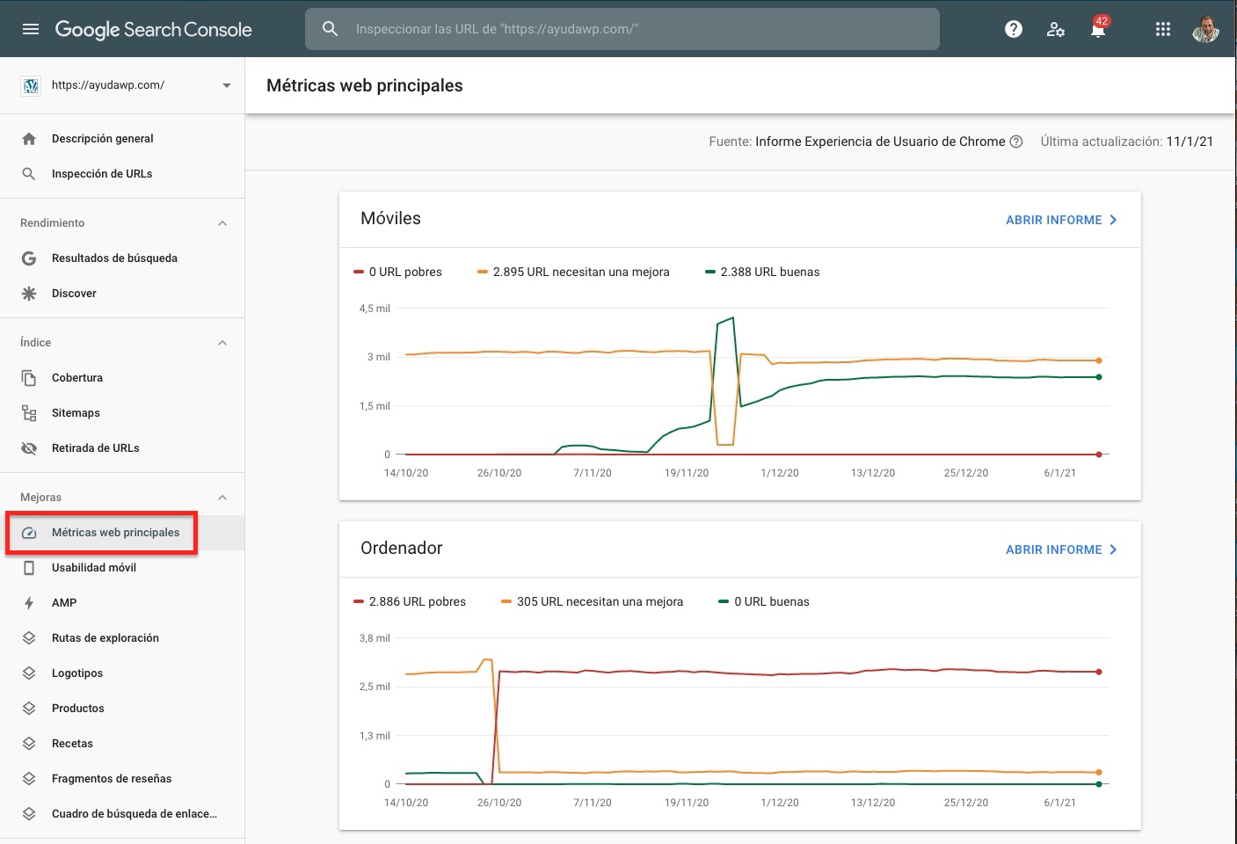
Task: Click the help question mark icon
Action: point(1014,29)
